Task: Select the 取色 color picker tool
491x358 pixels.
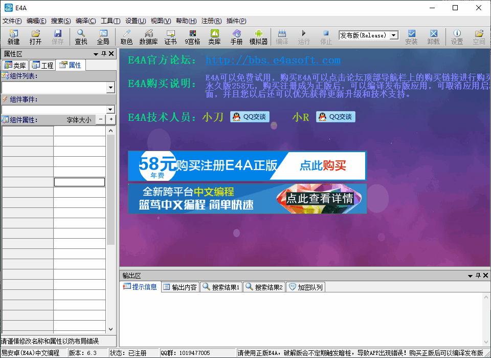Action: point(126,37)
